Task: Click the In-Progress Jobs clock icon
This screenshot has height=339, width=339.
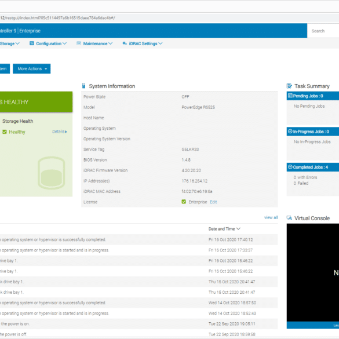Action: click(x=290, y=132)
